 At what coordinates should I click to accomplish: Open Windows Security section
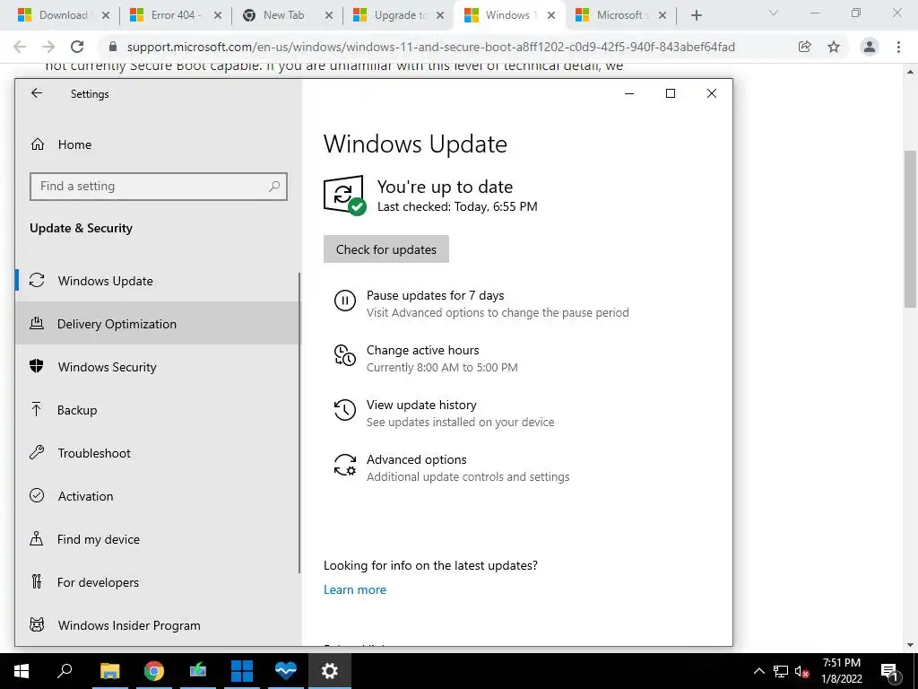click(157, 367)
